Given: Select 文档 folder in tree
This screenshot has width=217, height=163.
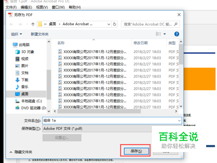Looking at the screenshot, I should pyautogui.click(x=22, y=73).
